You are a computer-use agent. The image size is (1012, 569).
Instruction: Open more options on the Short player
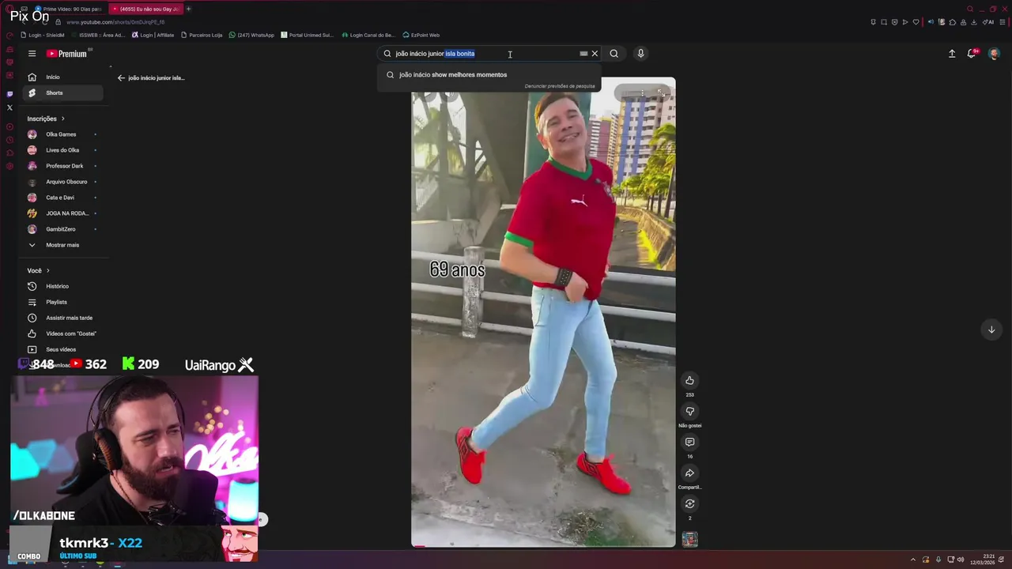click(642, 93)
